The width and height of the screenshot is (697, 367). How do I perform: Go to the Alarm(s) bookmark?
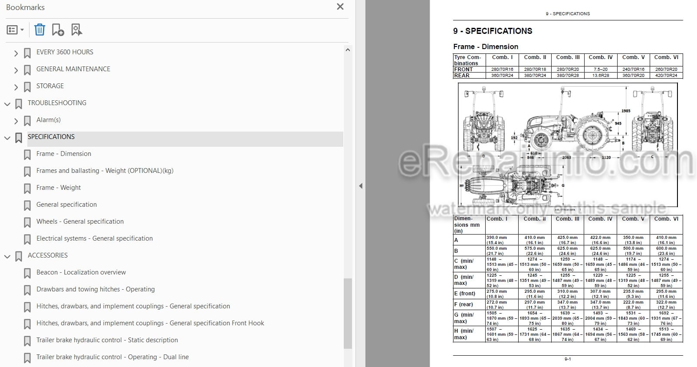[x=49, y=120]
